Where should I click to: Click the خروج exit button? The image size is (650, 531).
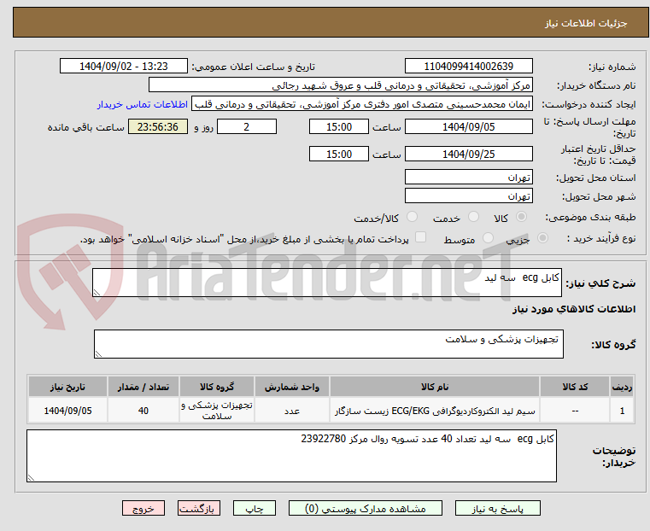tap(143, 508)
